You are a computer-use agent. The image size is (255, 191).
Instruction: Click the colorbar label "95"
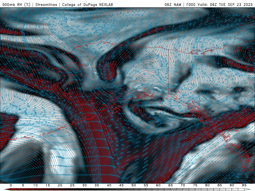[x=244, y=185]
